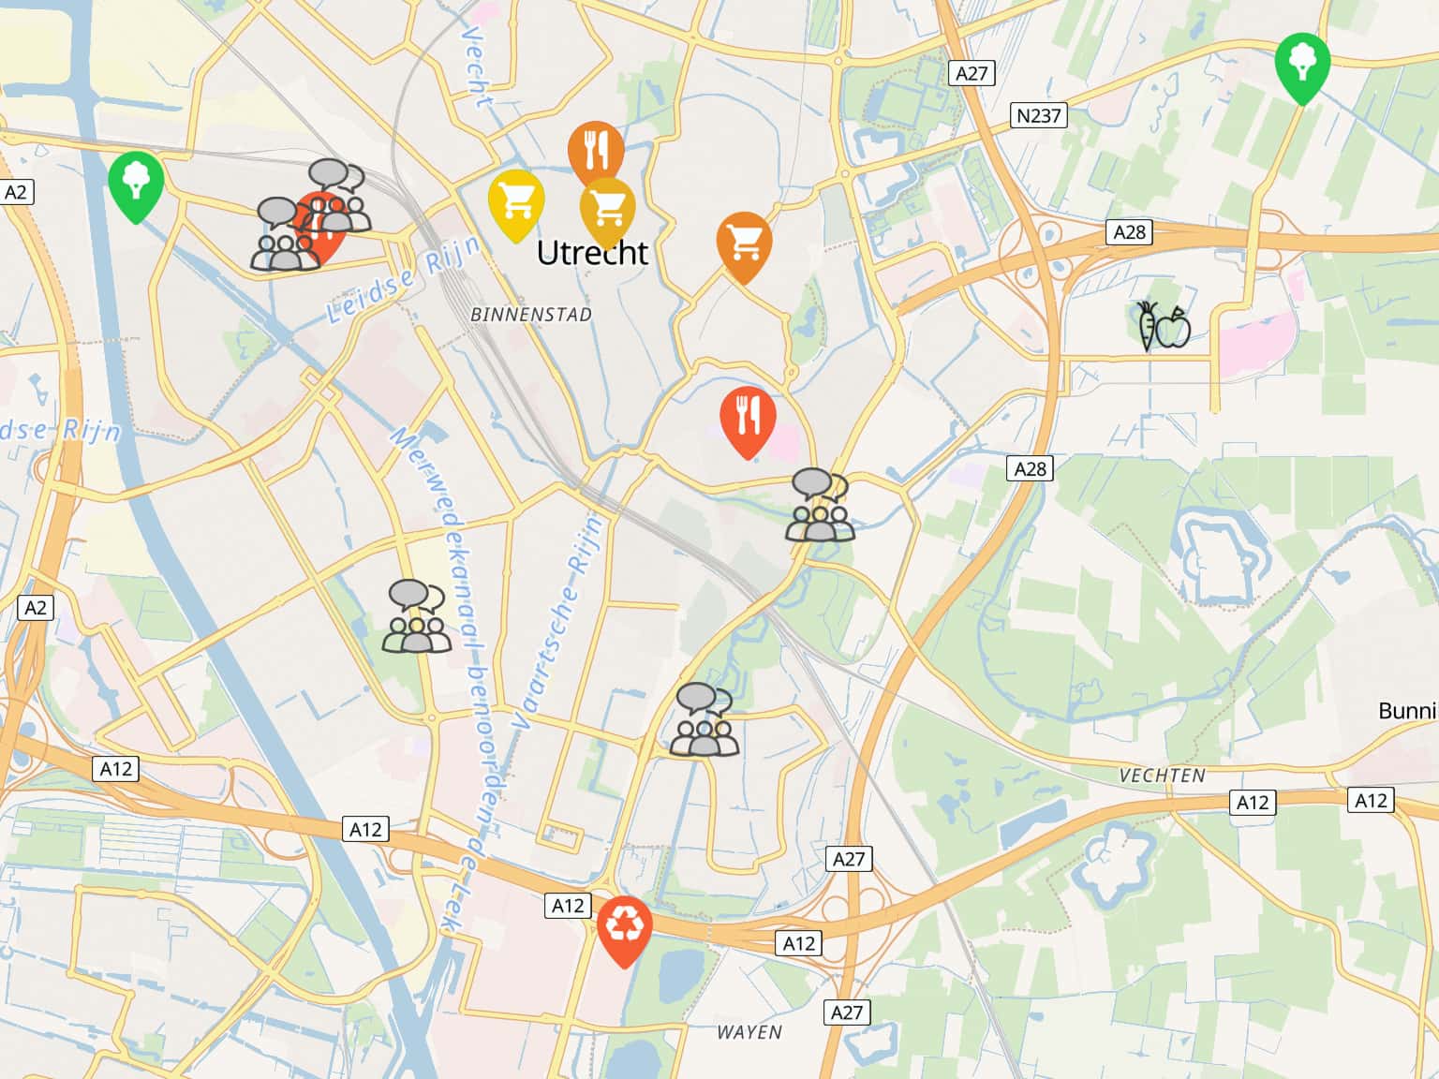Open the lower-left community group icon beside red pin
Screen dimensions: 1439x1079
pyautogui.click(x=284, y=234)
